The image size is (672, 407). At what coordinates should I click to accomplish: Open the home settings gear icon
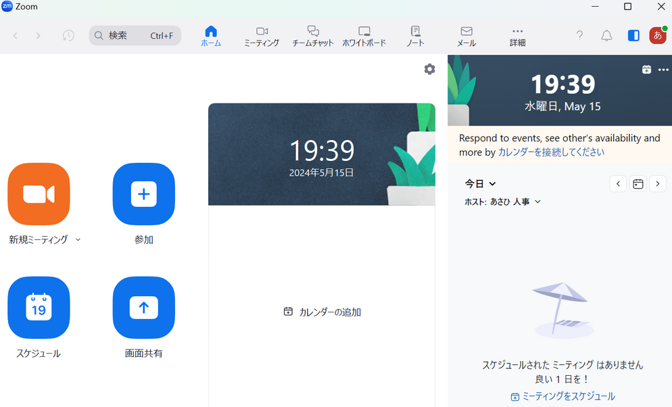click(429, 69)
